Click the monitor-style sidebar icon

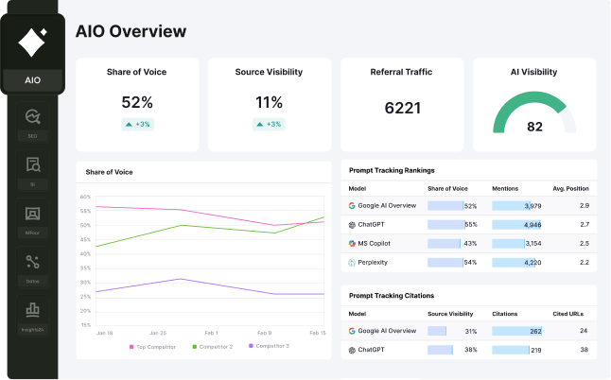(x=32, y=215)
